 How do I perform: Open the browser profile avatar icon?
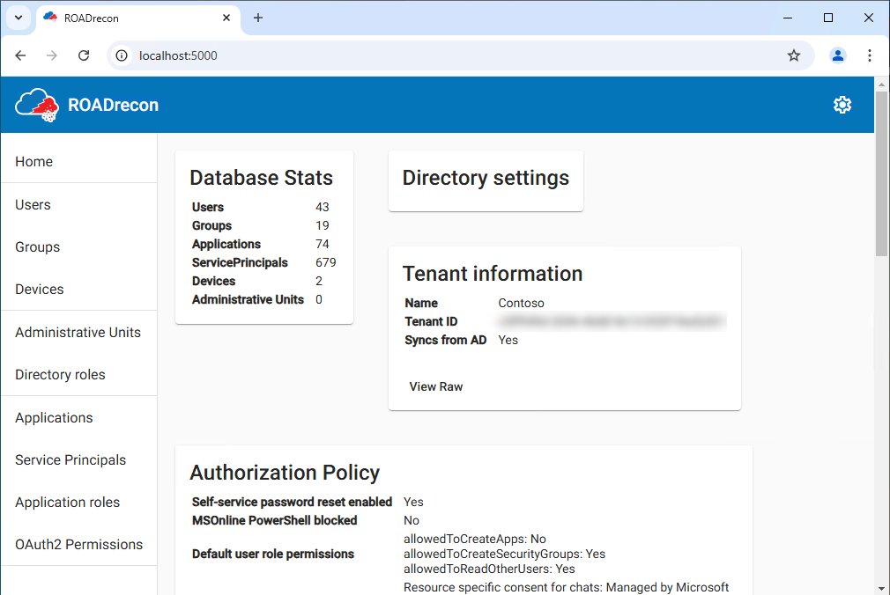[838, 55]
